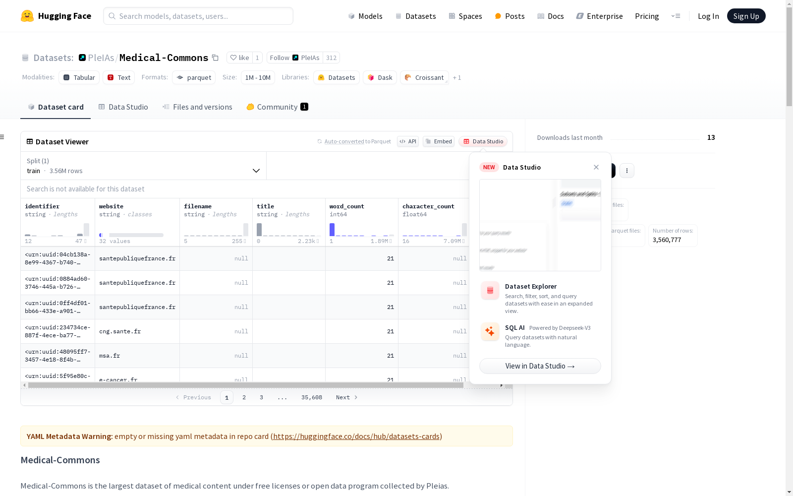
Task: Expand the train split dropdown
Action: 144,166
